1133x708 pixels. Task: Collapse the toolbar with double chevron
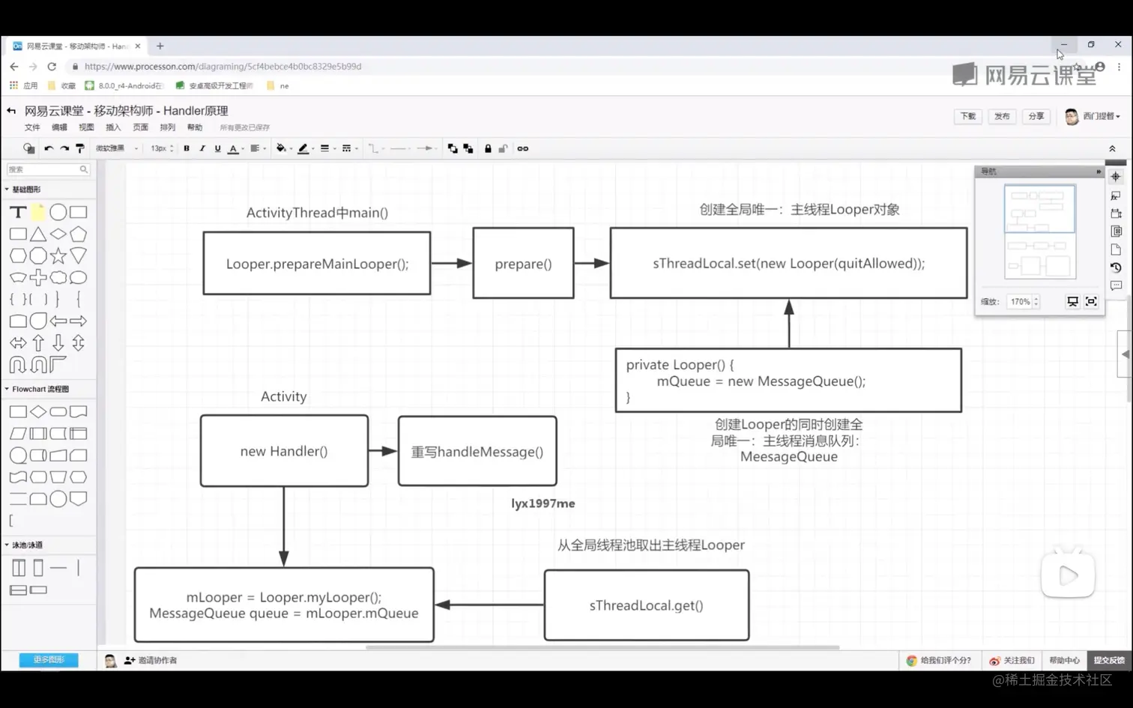pyautogui.click(x=1112, y=148)
